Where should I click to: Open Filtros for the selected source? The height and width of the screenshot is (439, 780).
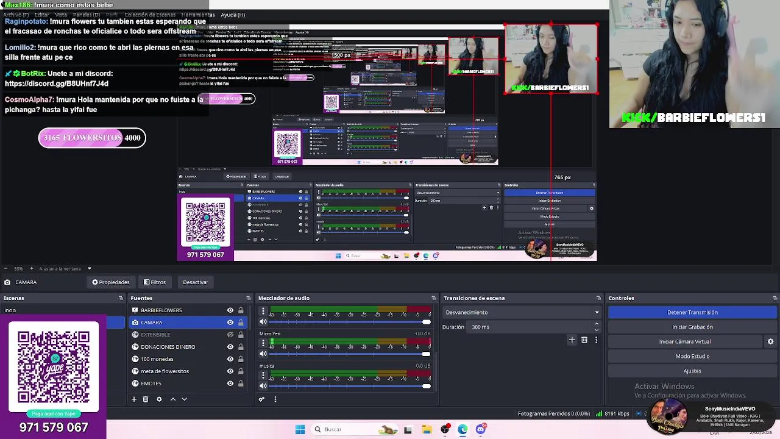pos(155,282)
